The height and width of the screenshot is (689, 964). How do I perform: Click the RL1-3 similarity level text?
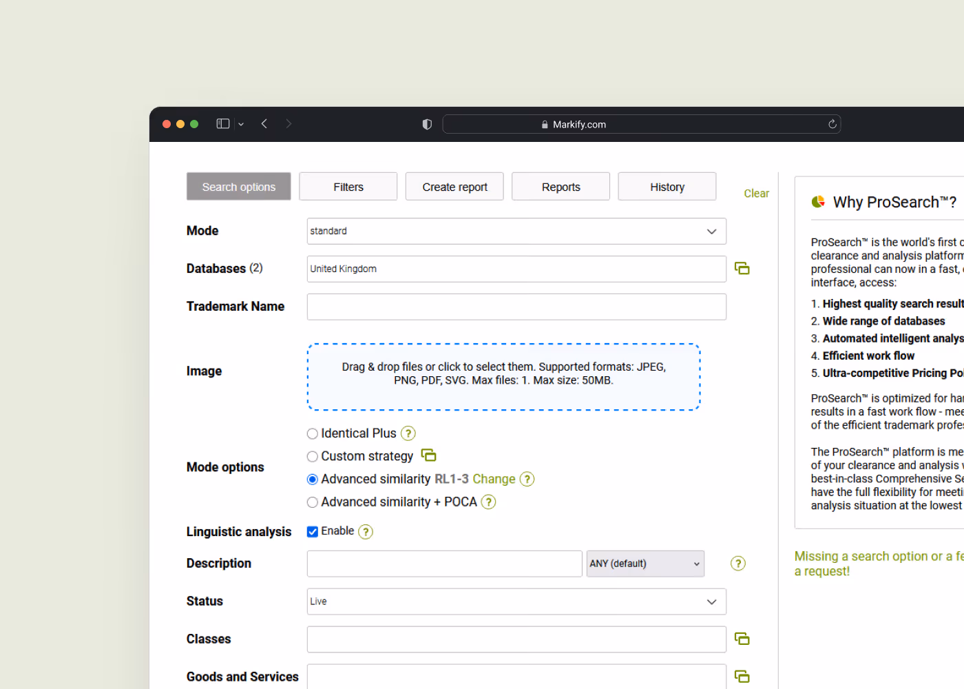tap(452, 479)
